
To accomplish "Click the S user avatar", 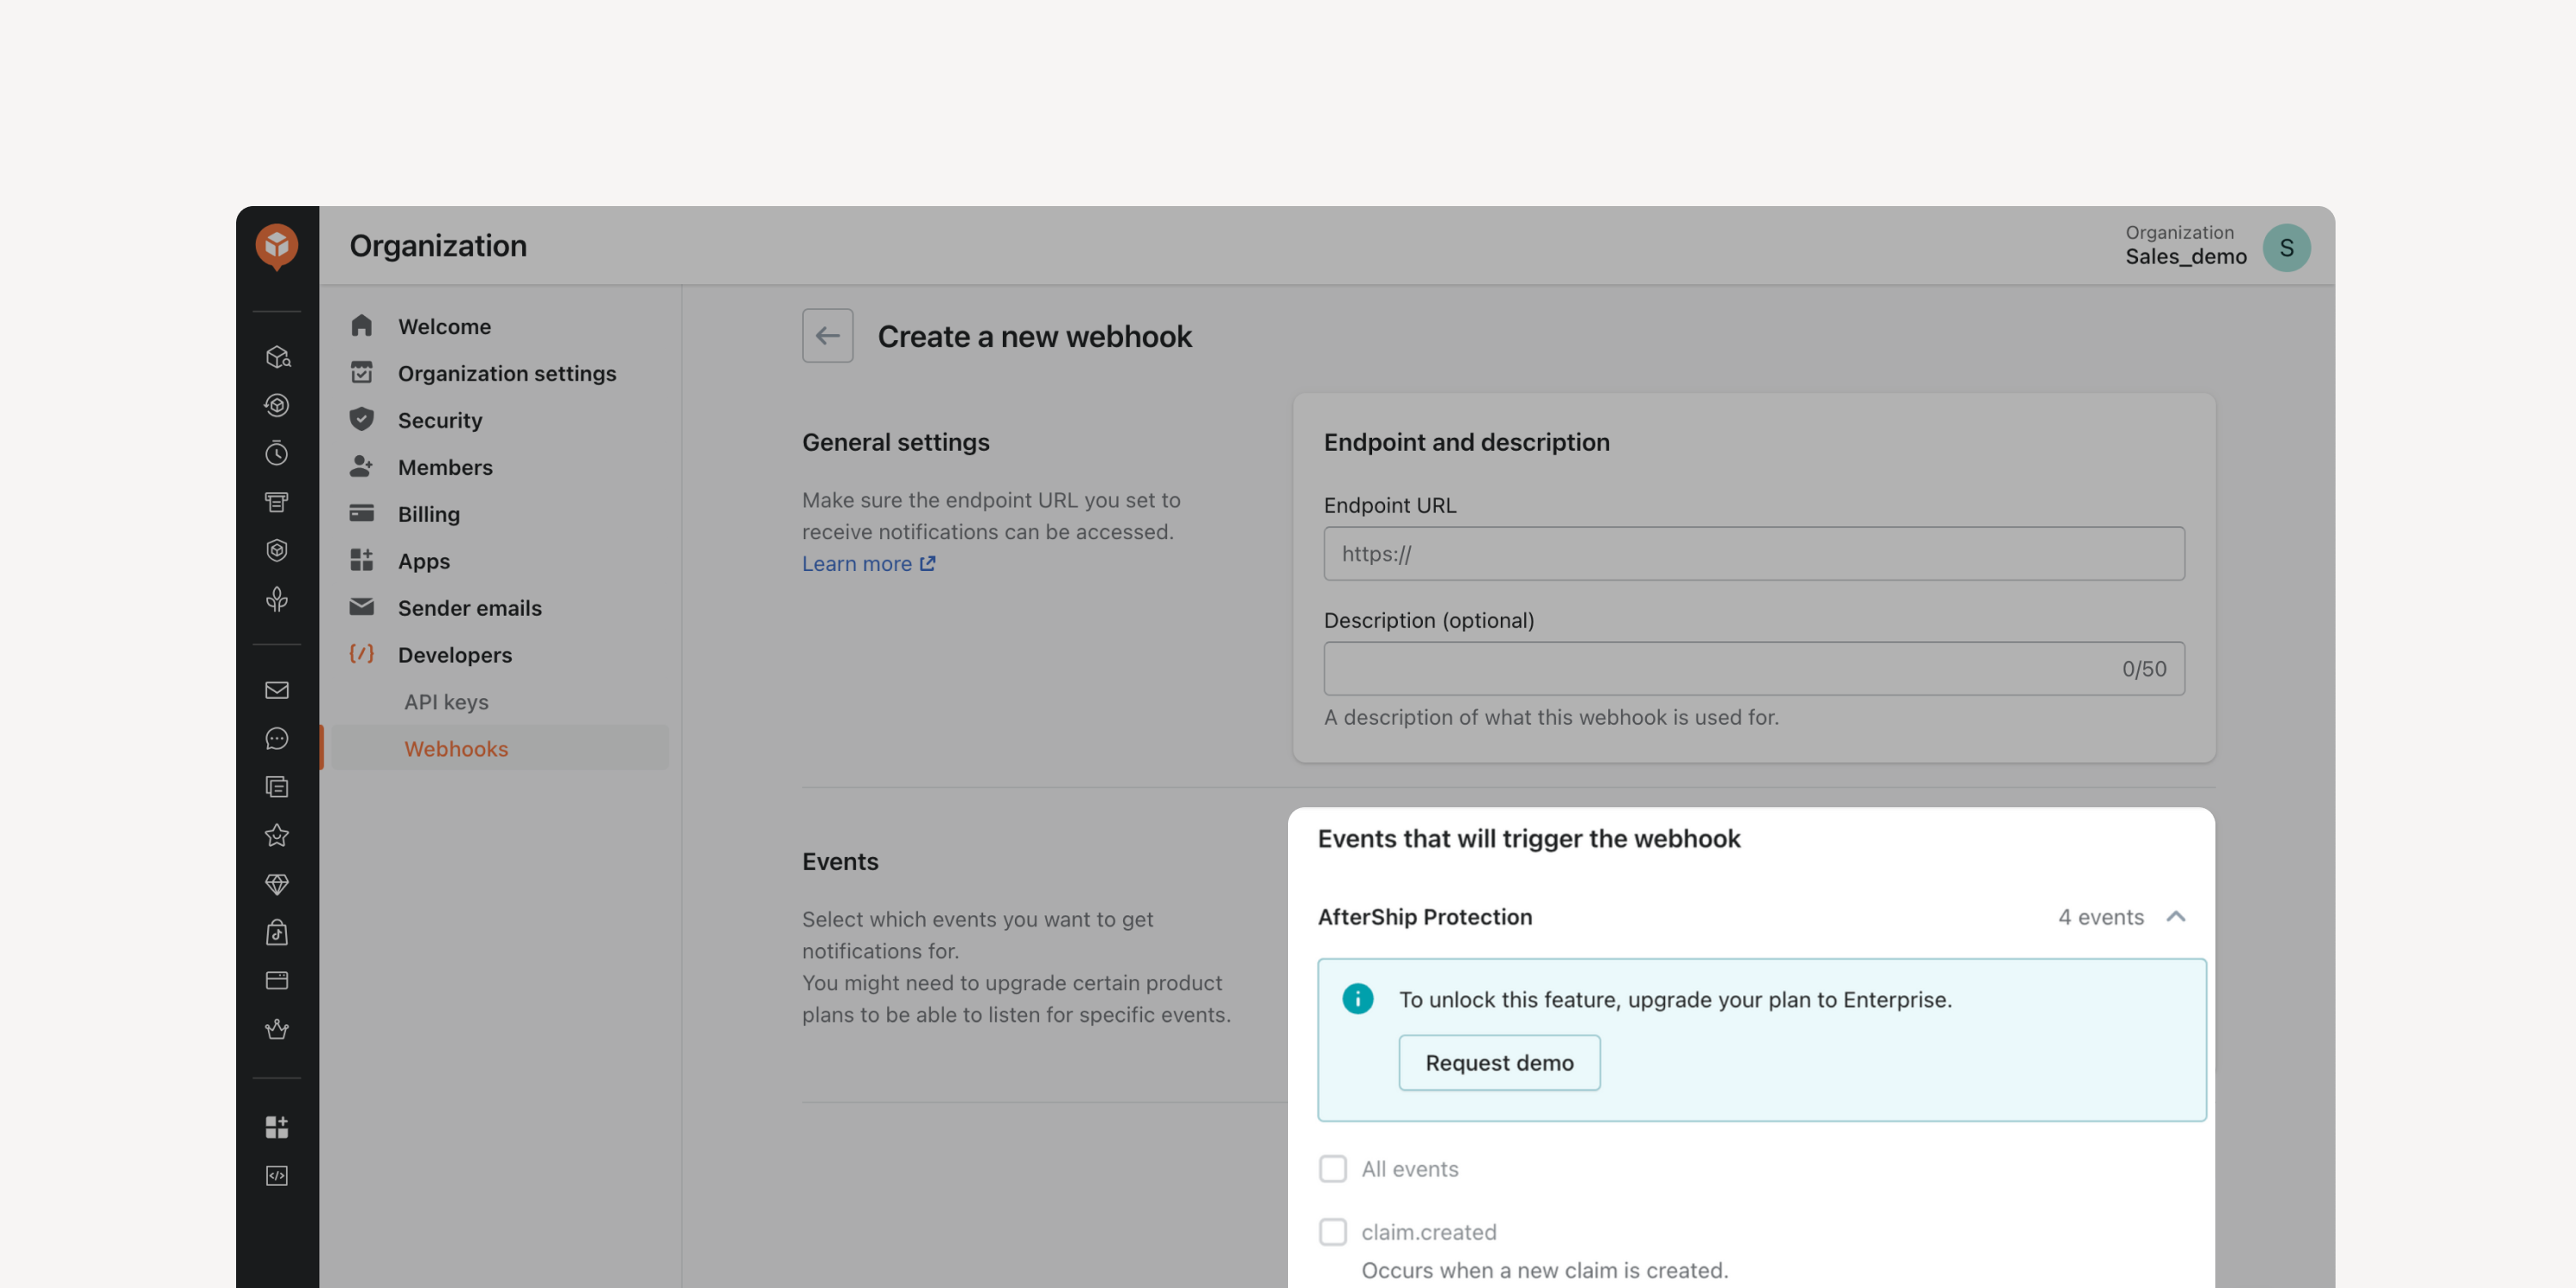I will coord(2286,248).
